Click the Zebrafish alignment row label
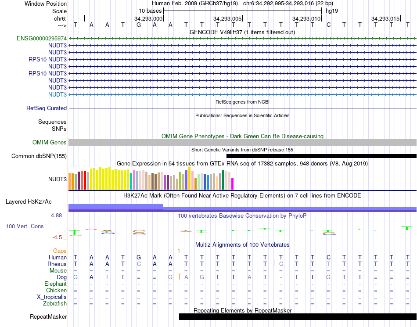The image size is (417, 327). coord(55,304)
